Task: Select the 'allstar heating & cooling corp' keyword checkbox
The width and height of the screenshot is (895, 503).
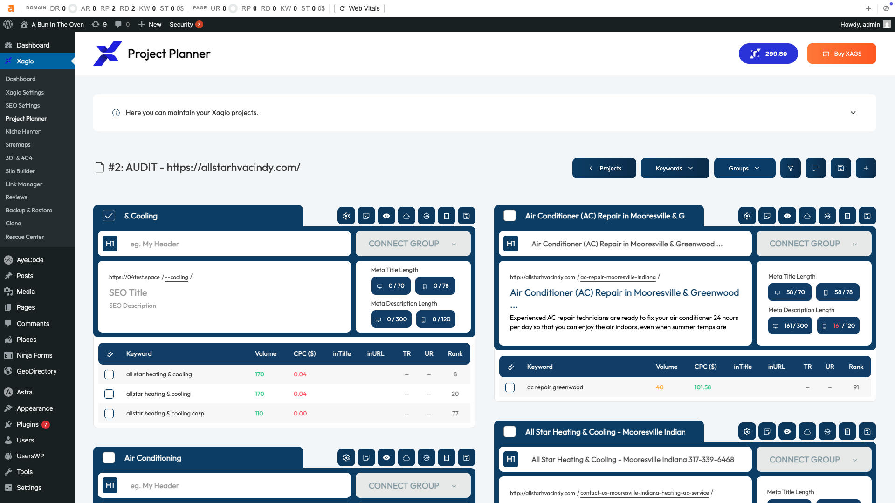Action: coord(109,414)
